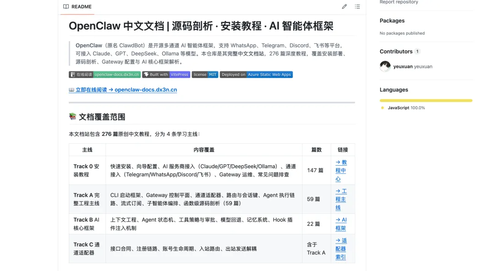Click the 主线 column header
495x271 pixels.
click(88, 150)
